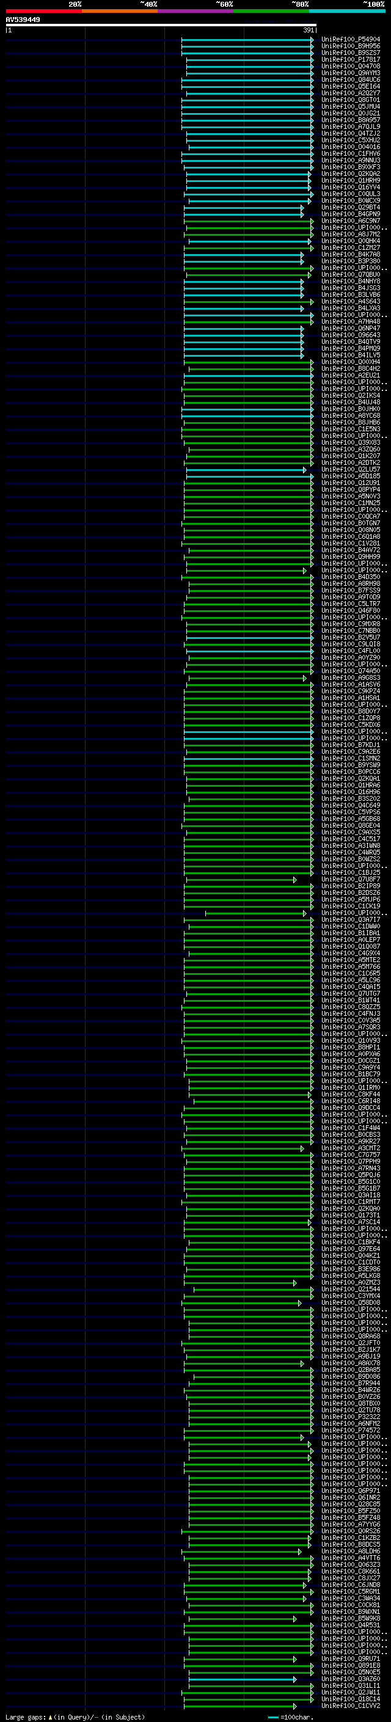Select hit label UniRef100_B3S202
This screenshot has height=1722, width=391.
tap(351, 799)
